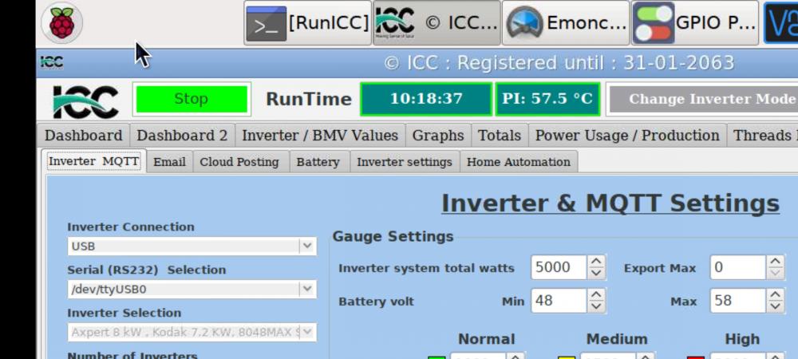Increase Inverter system total watts value

click(596, 262)
